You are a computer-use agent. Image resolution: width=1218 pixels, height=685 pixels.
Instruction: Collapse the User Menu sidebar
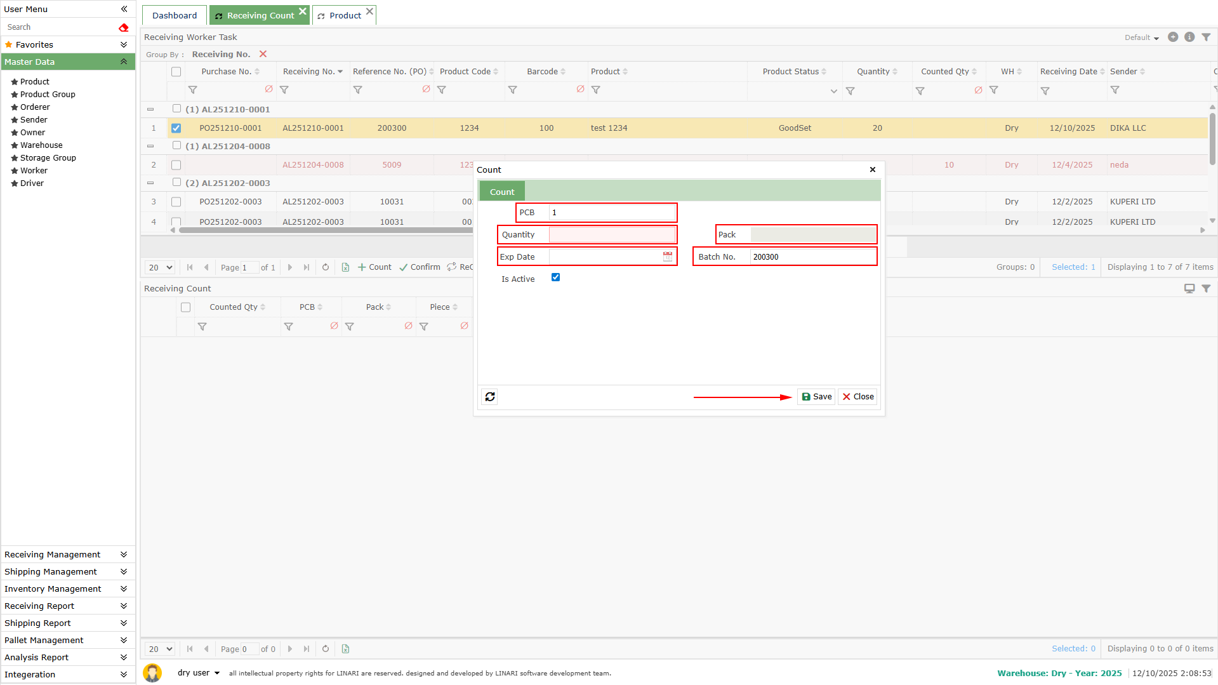click(124, 9)
